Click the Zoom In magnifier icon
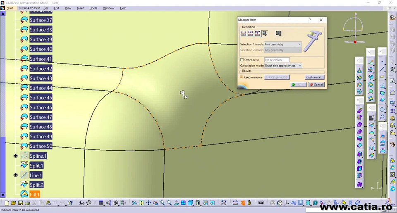 (162, 203)
